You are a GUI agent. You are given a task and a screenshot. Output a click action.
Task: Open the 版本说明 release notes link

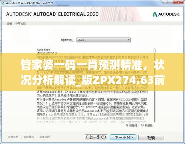pyautogui.click(x=44, y=137)
